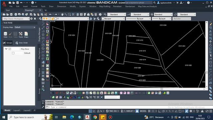The height and width of the screenshot is (120, 213).
Task: Click the command line wrench icon
Action: [x=43, y=107]
